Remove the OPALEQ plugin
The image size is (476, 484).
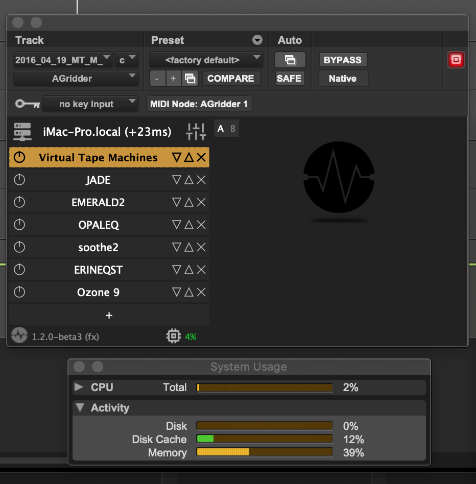[201, 225]
